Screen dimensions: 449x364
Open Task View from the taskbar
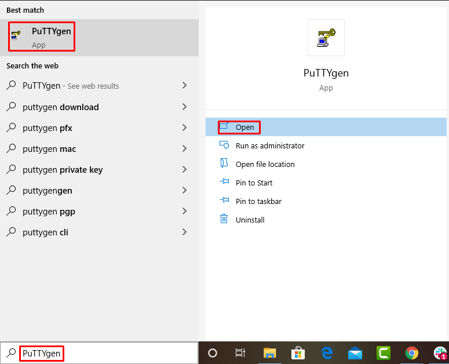pos(240,353)
